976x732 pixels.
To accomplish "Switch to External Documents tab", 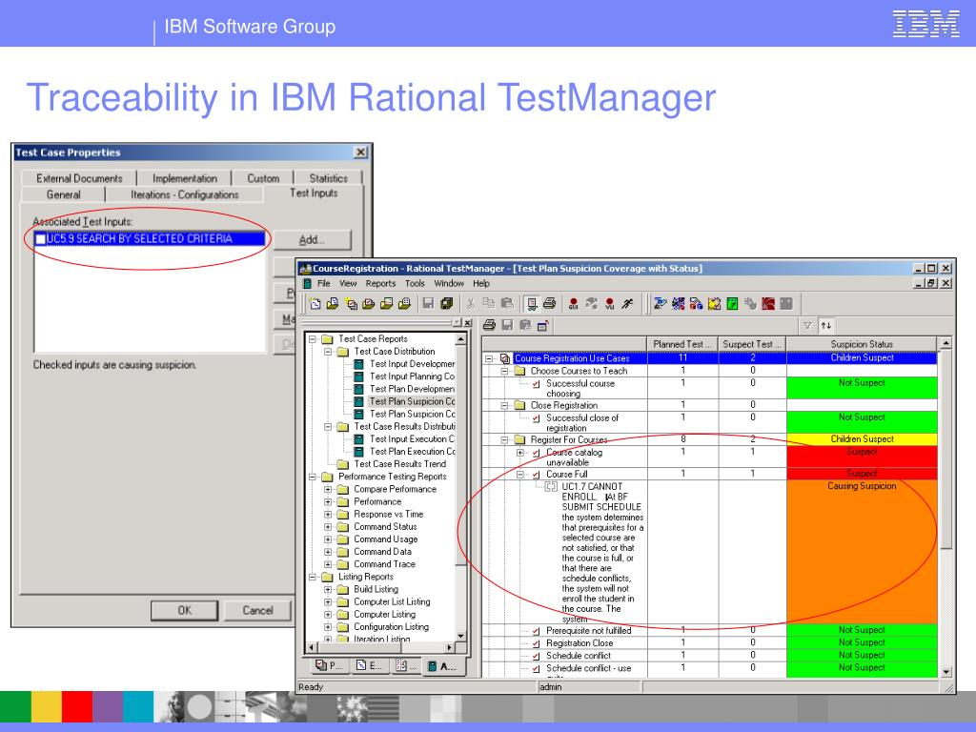I will pyautogui.click(x=79, y=178).
